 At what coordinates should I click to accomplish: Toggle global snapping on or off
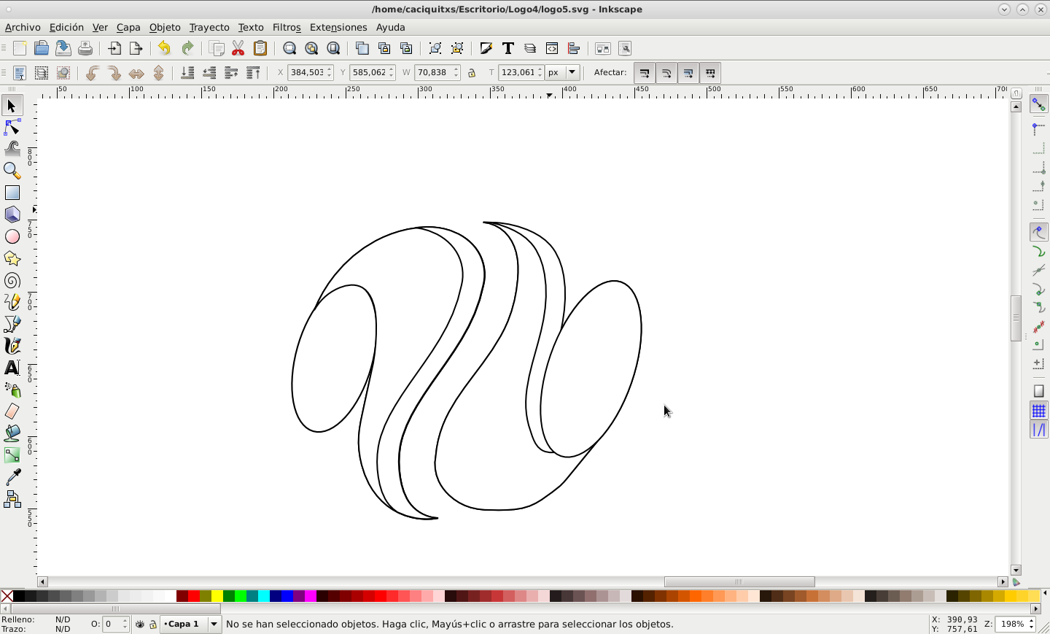tap(1038, 105)
